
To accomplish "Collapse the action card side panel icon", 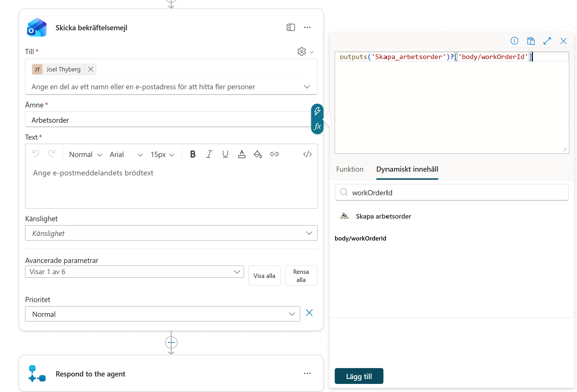I will [x=291, y=27].
